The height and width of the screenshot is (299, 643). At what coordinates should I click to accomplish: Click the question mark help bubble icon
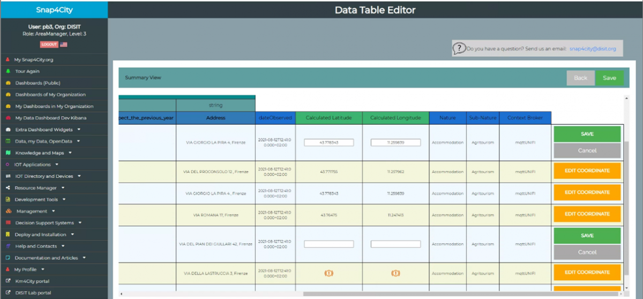(459, 49)
